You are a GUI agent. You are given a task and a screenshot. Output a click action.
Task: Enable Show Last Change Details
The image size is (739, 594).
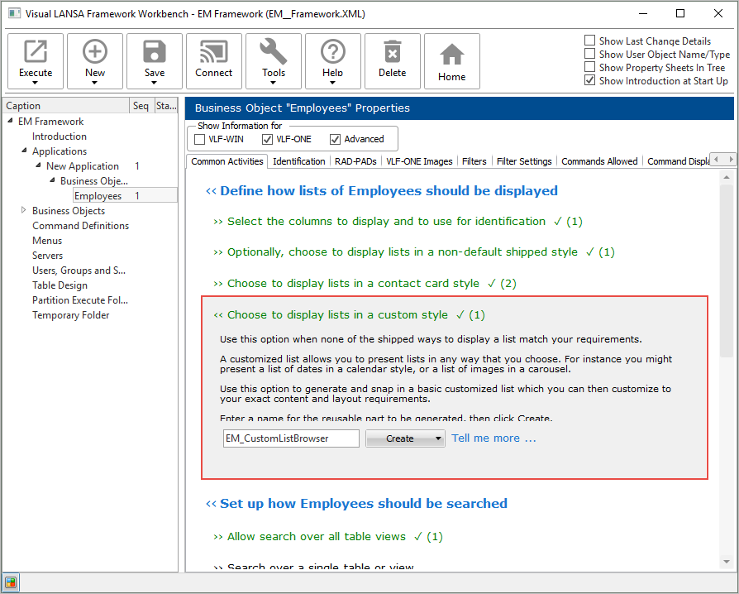(589, 41)
